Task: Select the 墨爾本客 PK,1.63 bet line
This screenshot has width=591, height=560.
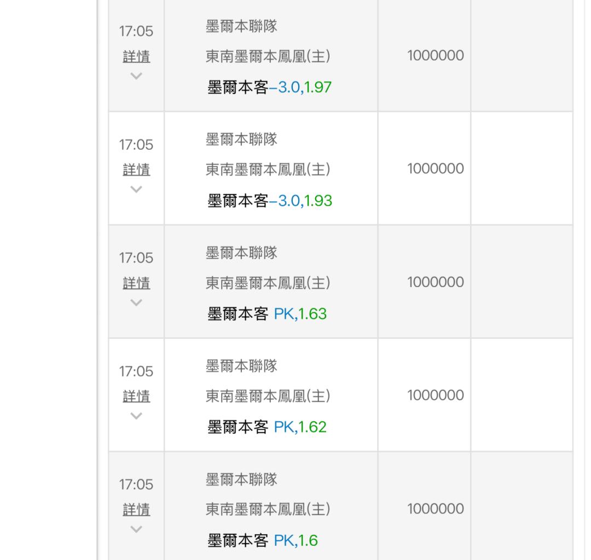Action: coord(266,314)
